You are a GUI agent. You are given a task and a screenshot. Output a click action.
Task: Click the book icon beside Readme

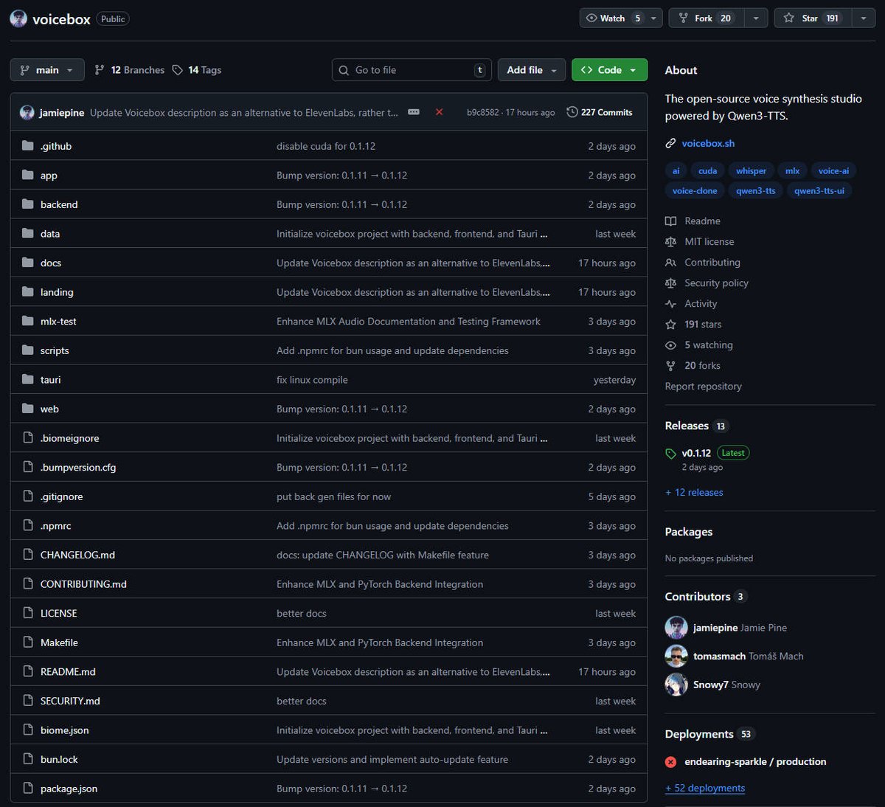(670, 221)
